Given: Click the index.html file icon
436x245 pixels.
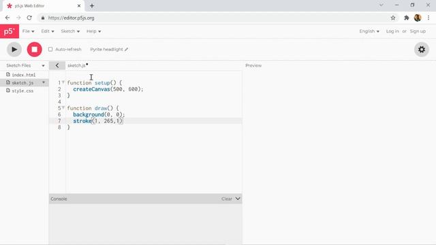Looking at the screenshot, I should point(8,74).
